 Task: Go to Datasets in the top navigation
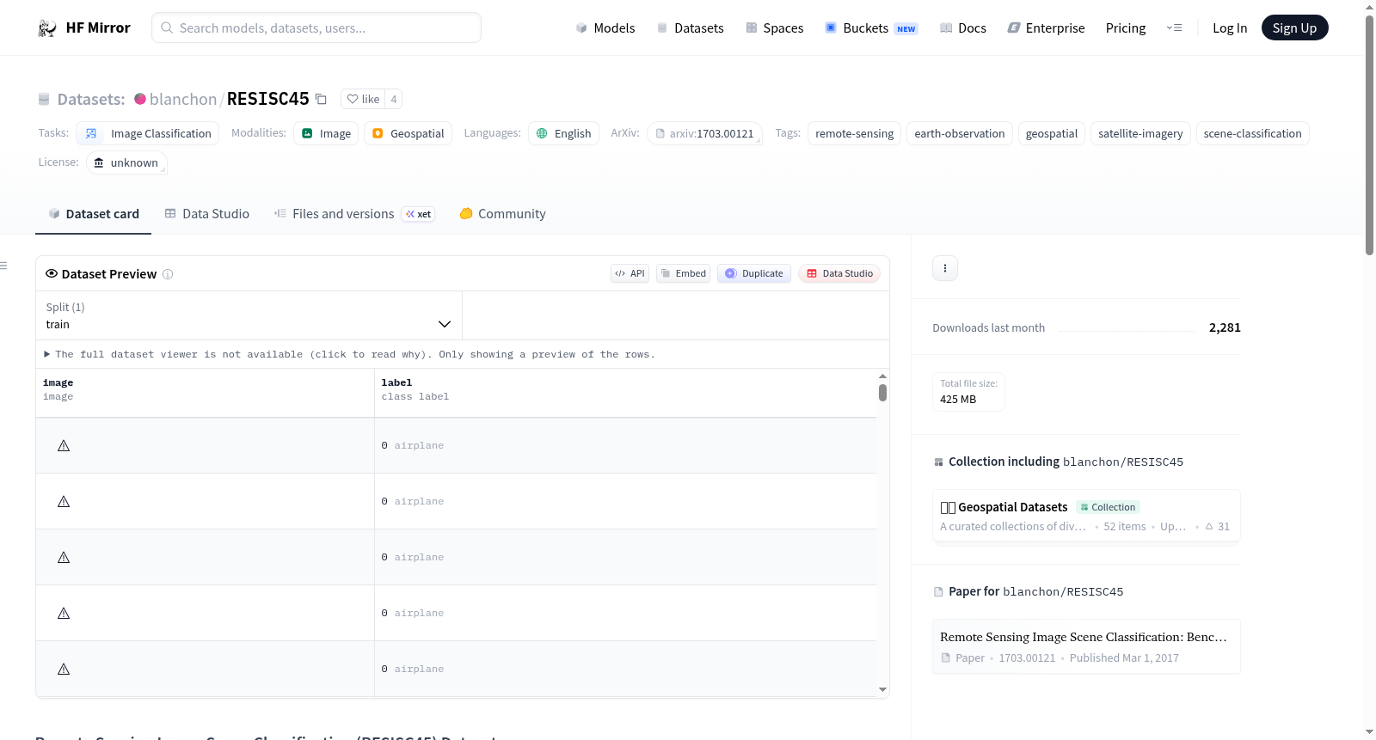coord(690,28)
